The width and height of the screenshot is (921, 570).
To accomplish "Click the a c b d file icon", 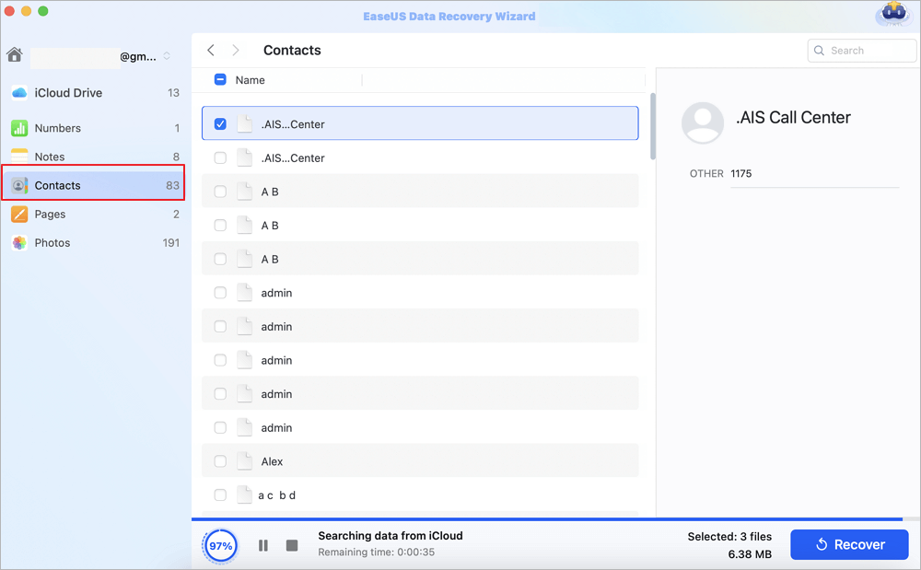I will 244,494.
